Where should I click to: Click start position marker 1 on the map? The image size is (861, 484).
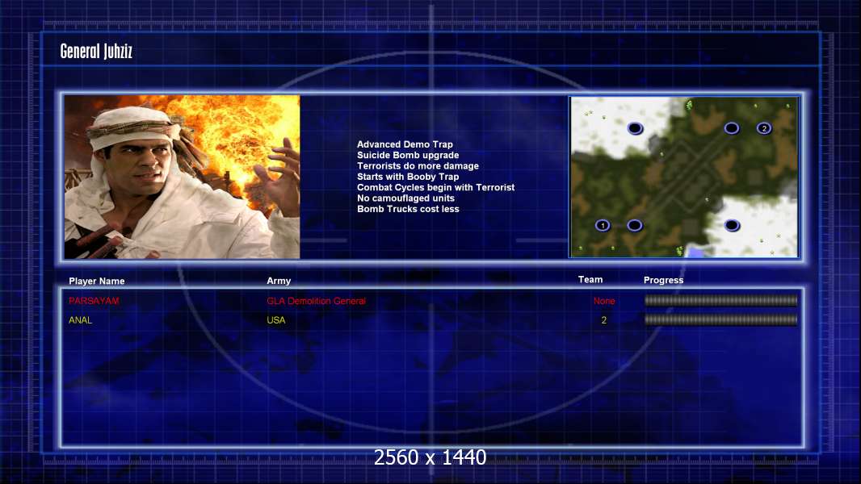603,225
